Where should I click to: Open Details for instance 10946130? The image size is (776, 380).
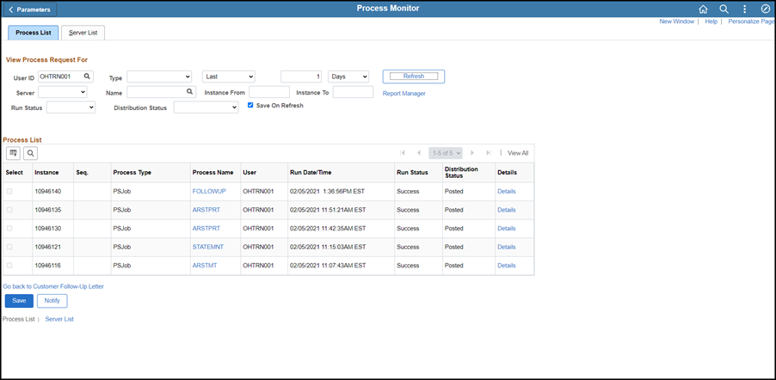point(506,229)
